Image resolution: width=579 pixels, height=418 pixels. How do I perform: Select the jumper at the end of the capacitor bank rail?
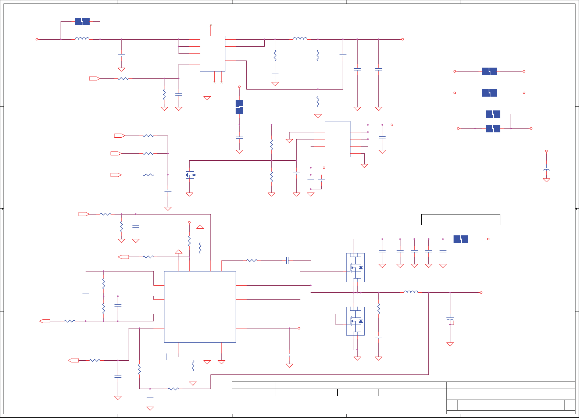pos(461,239)
